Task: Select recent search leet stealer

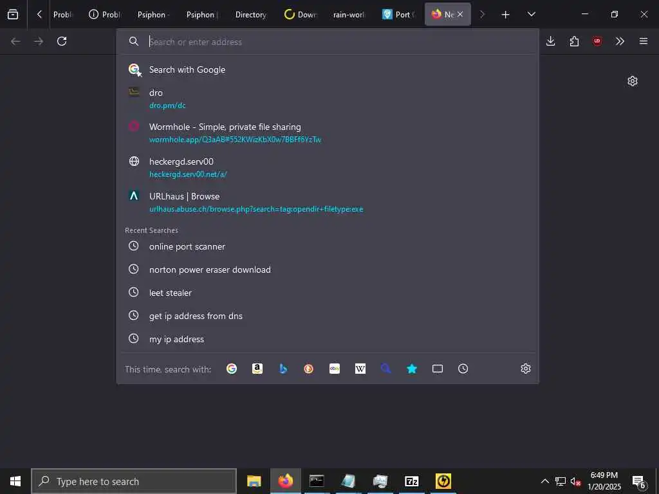Action: (328, 293)
